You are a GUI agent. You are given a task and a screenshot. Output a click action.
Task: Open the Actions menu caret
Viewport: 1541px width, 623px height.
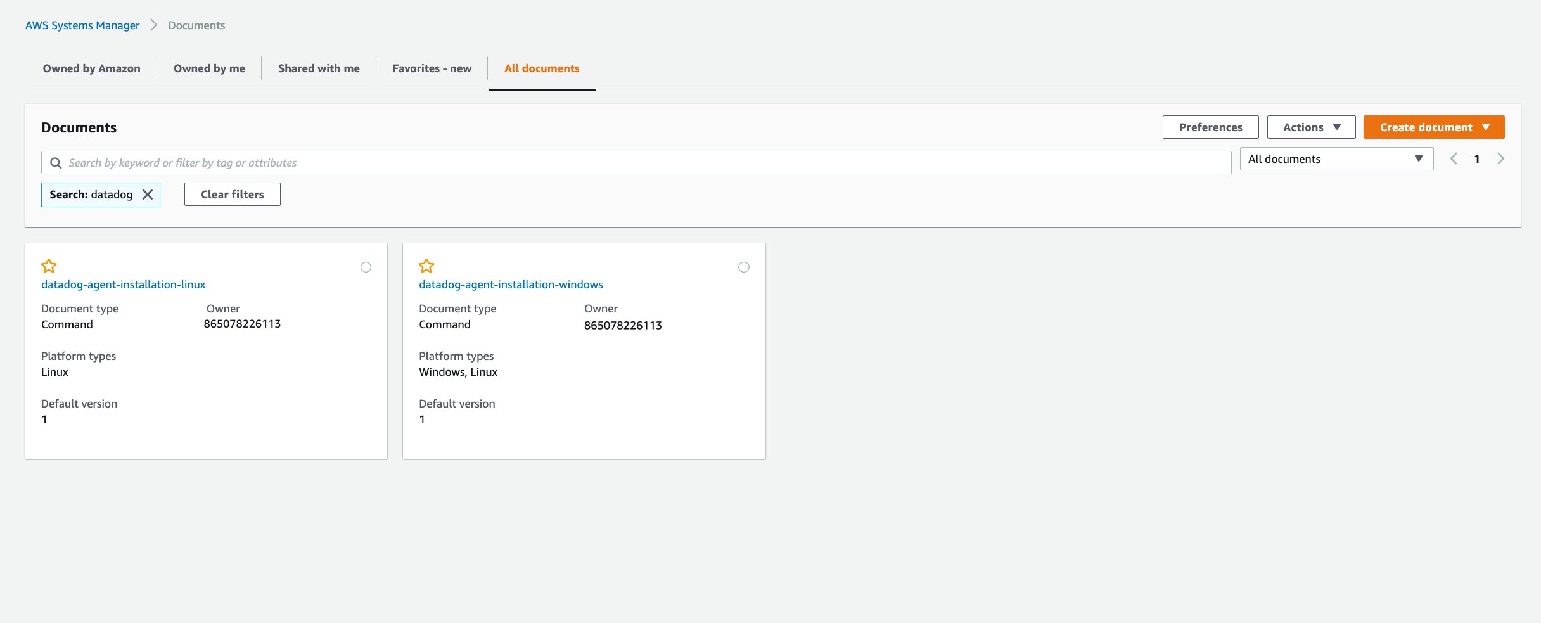1338,127
